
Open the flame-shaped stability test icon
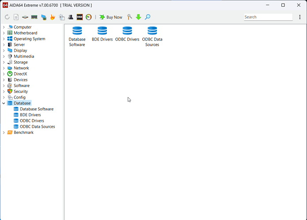(x=53, y=17)
